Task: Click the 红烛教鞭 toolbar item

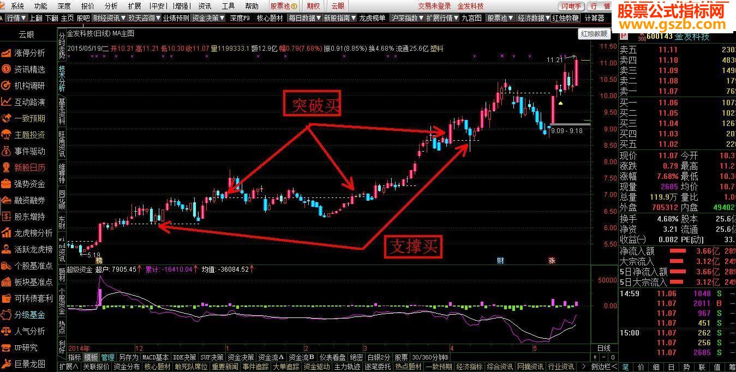Action: [x=565, y=18]
